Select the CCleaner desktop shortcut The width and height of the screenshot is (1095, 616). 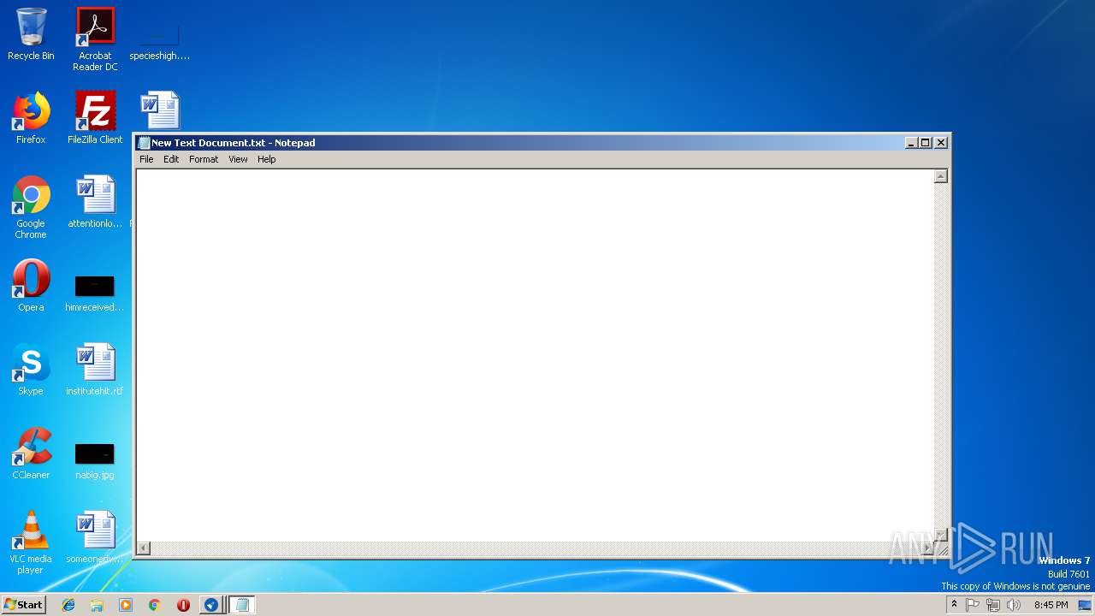[x=31, y=453]
